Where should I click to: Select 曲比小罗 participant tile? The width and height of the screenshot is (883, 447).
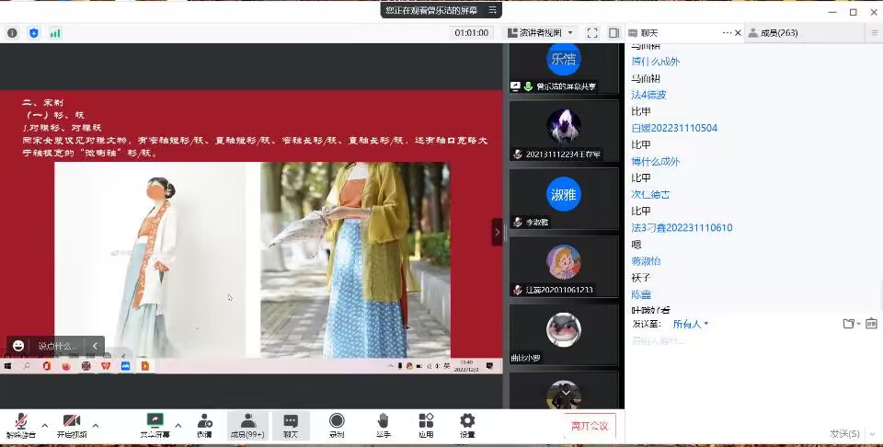coord(564,334)
